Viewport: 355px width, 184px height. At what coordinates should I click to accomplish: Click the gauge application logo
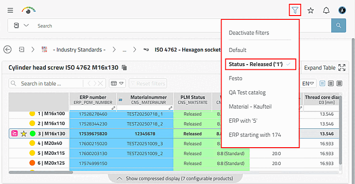pyautogui.click(x=29, y=10)
